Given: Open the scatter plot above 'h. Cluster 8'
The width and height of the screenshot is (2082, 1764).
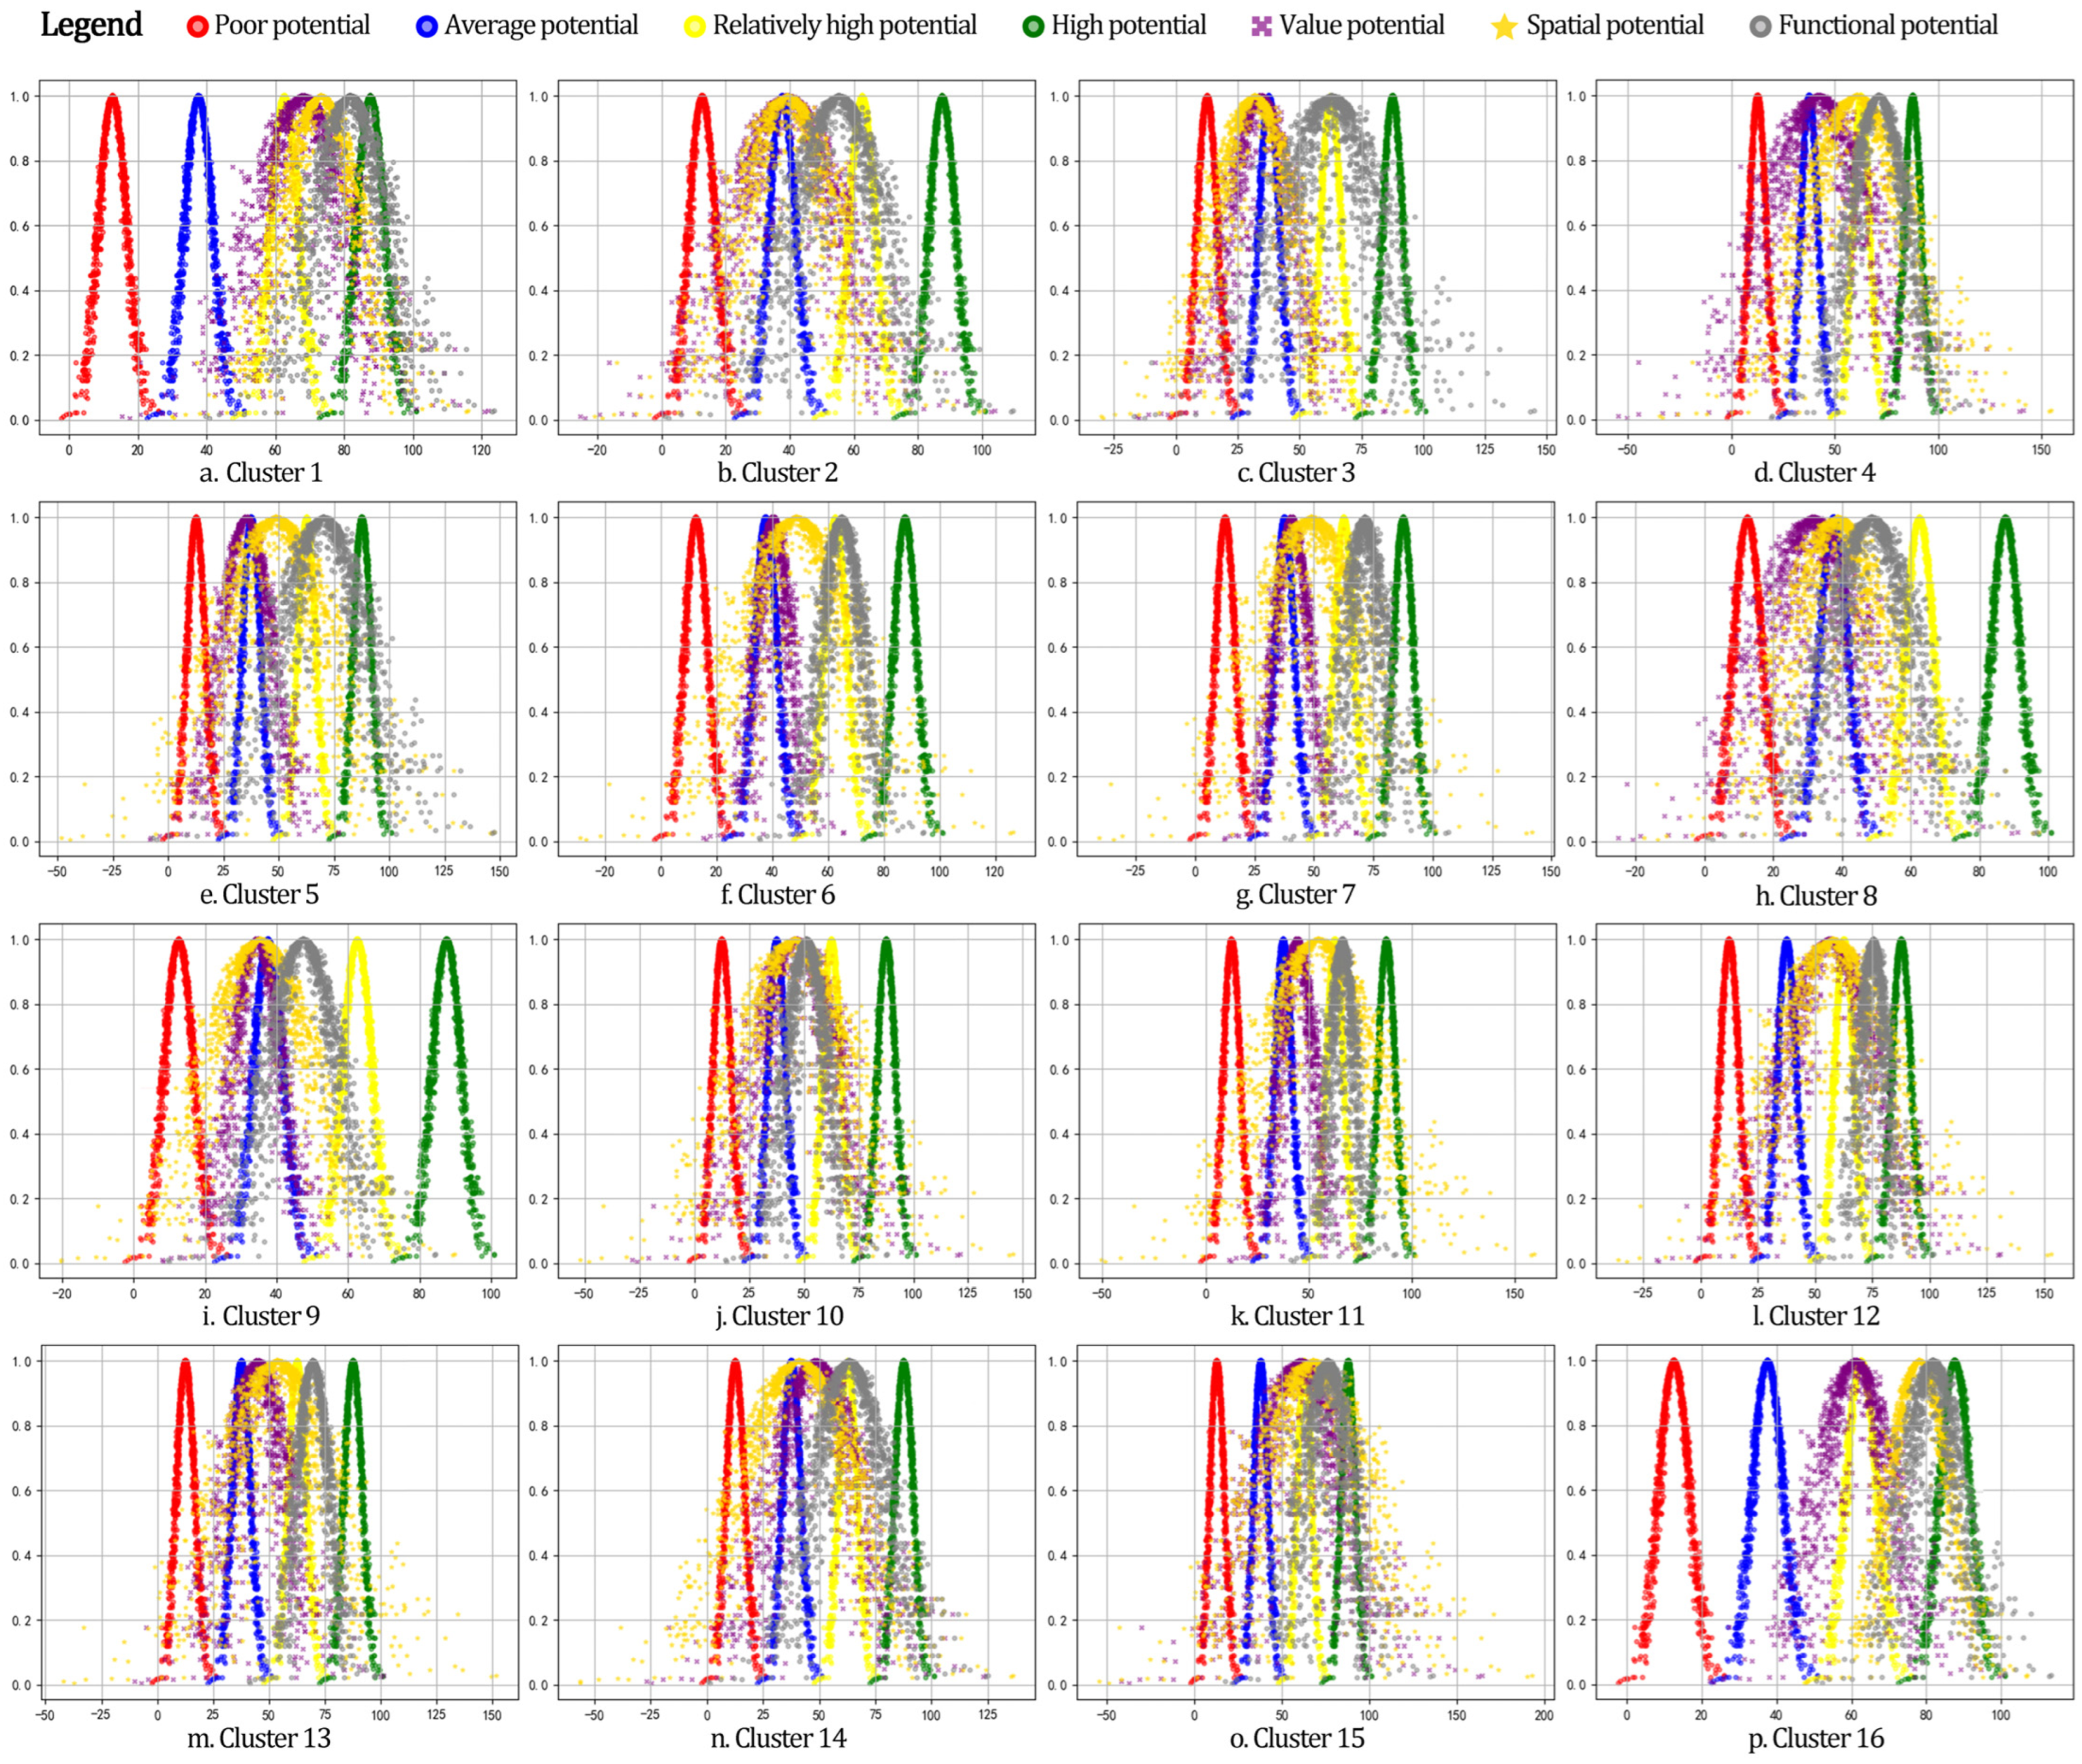Looking at the screenshot, I should click(x=1835, y=678).
